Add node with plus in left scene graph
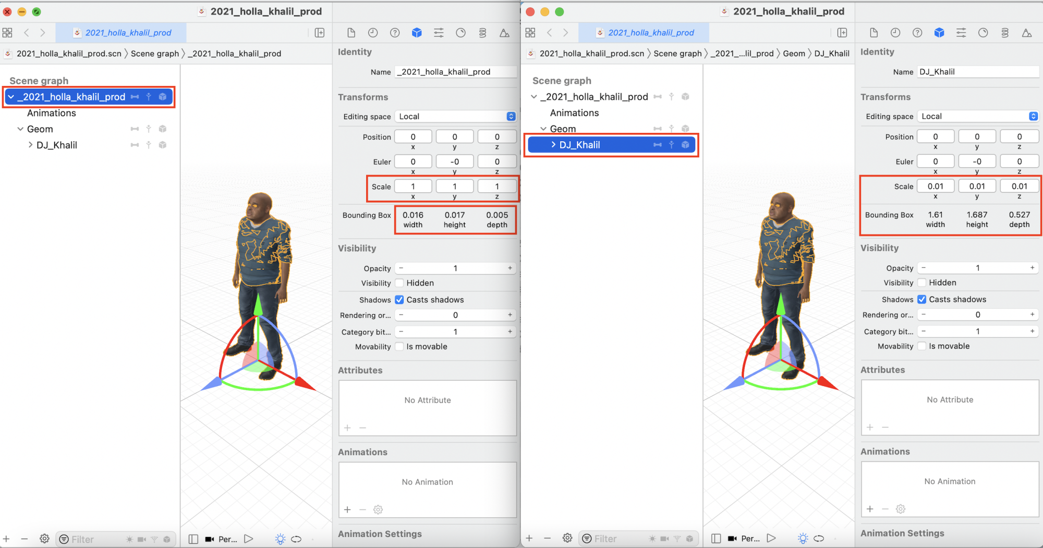The width and height of the screenshot is (1043, 548). click(x=6, y=539)
